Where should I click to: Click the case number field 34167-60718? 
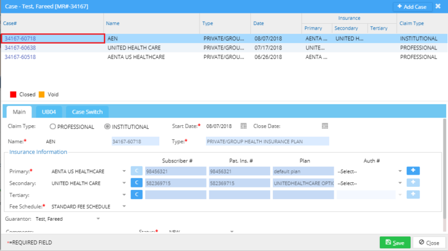[x=135, y=141]
